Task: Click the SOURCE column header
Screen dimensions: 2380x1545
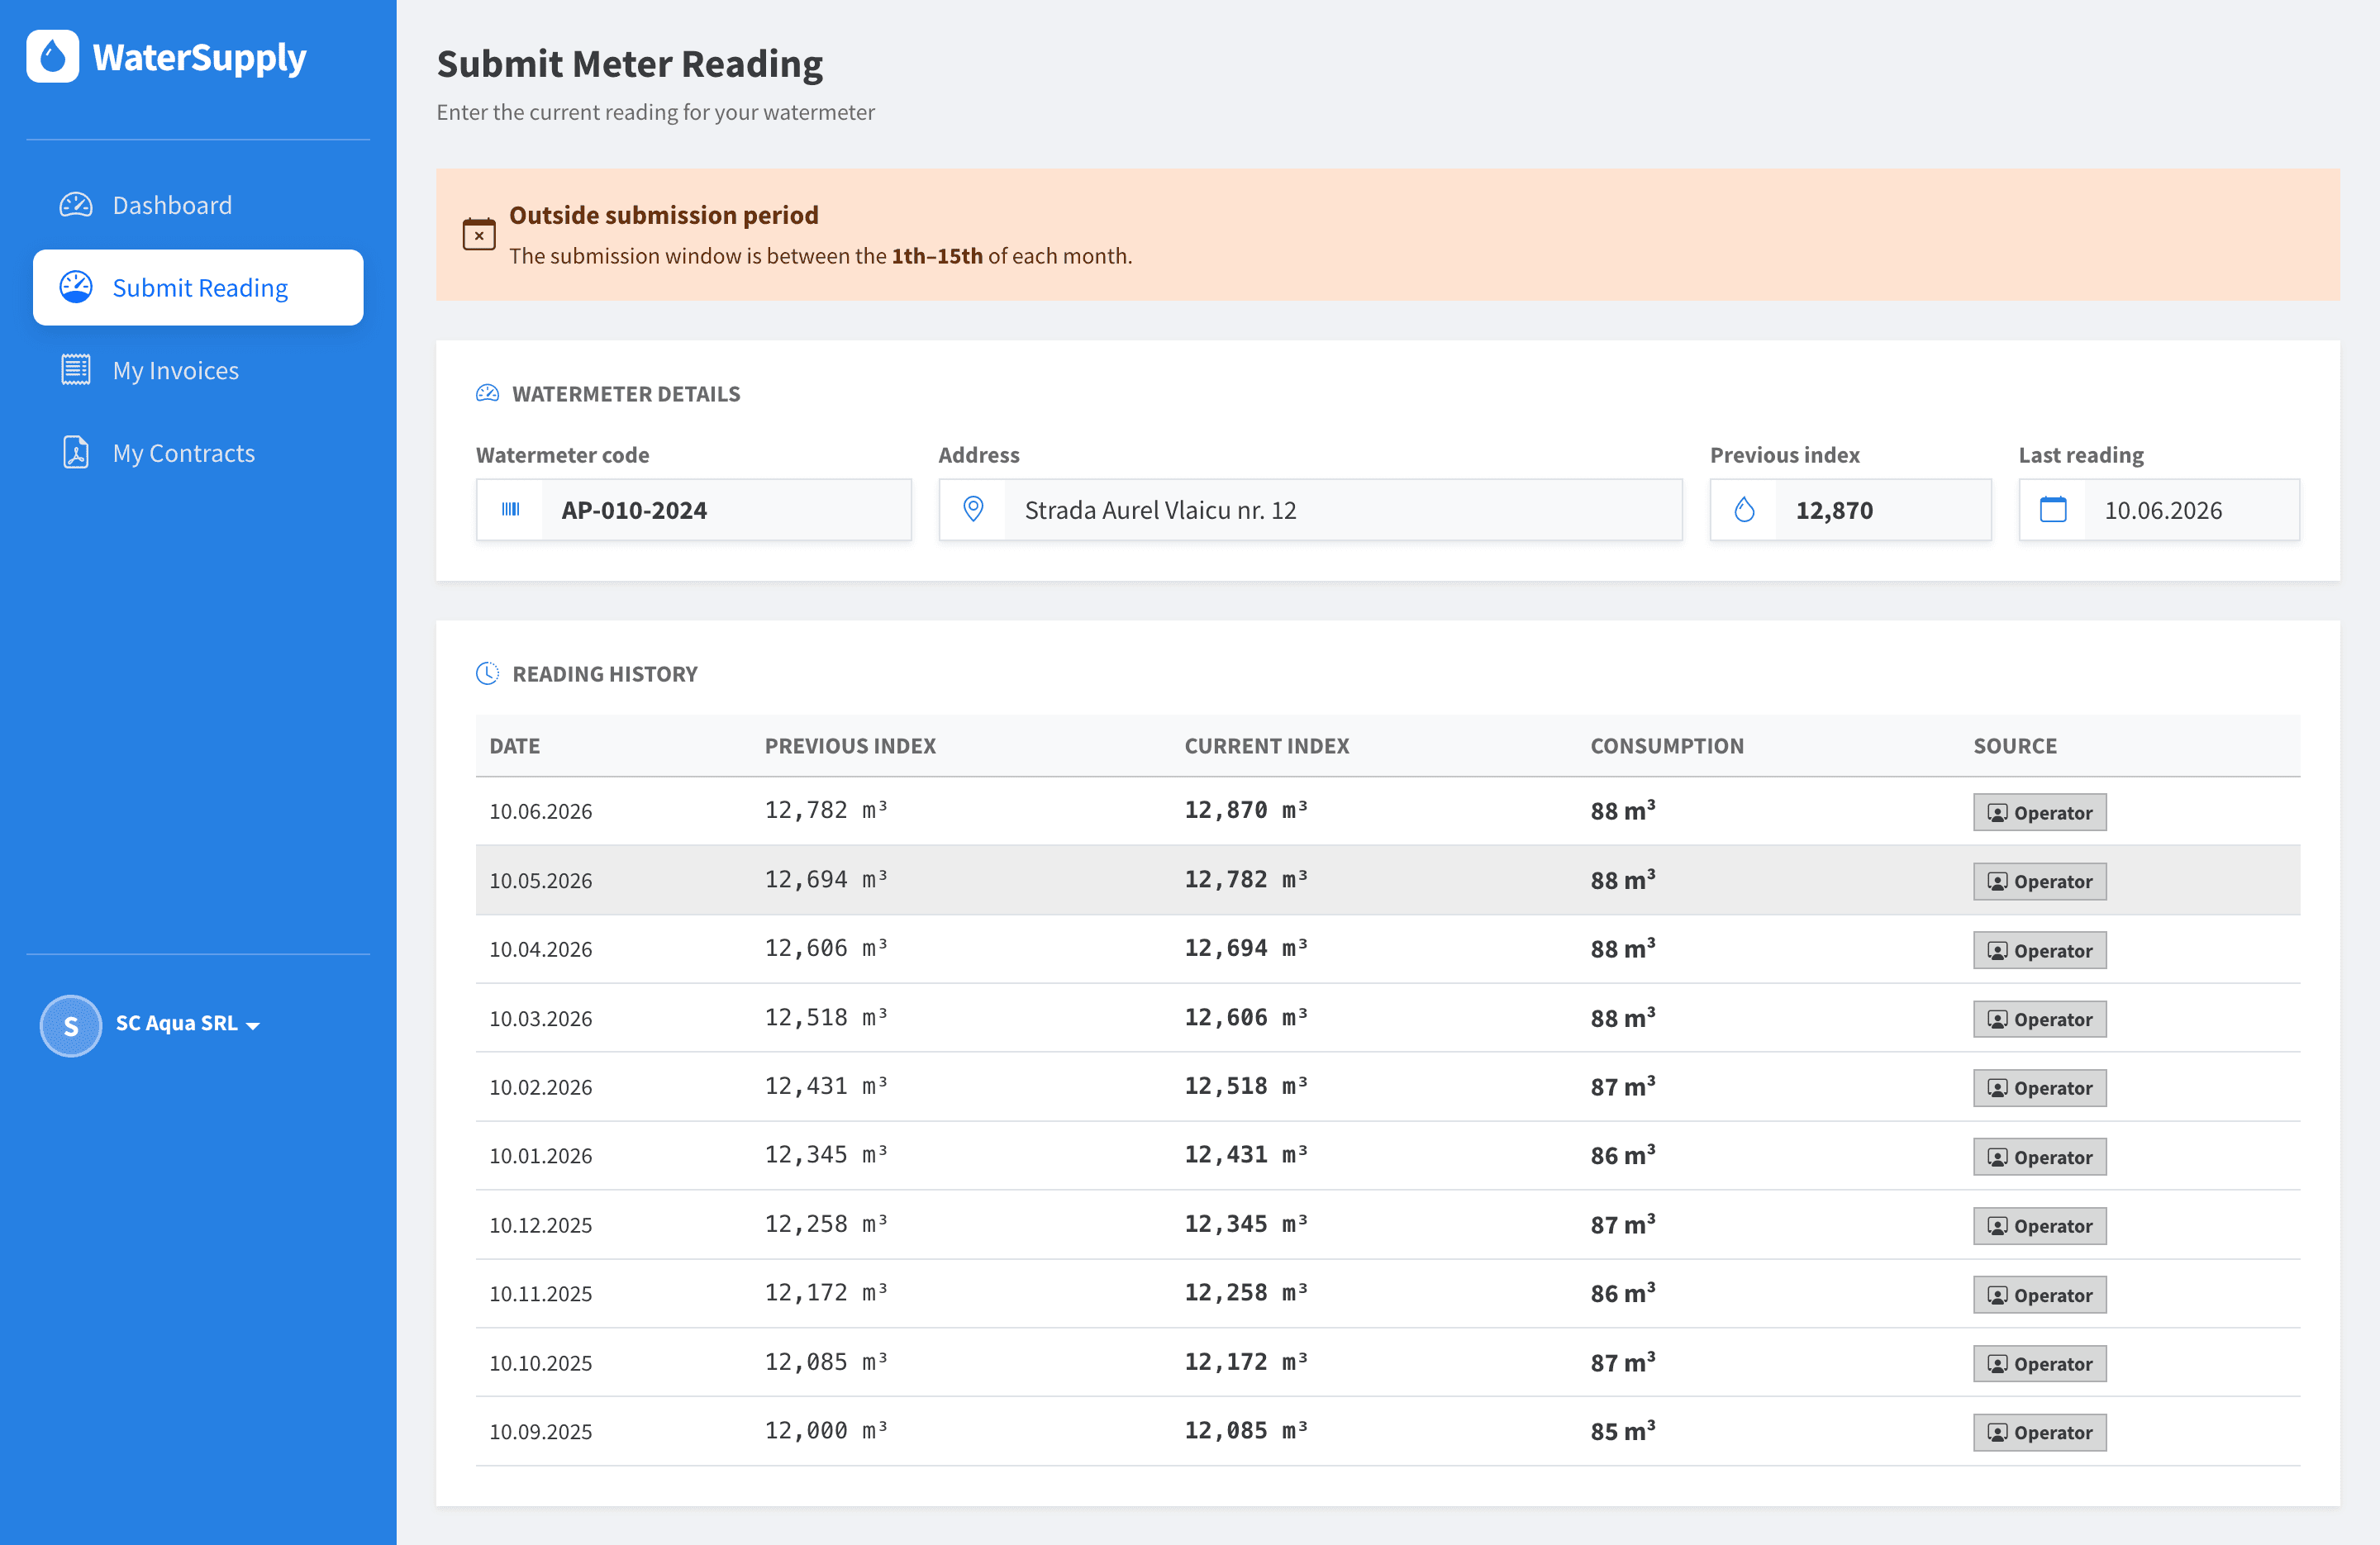Action: (x=2014, y=746)
